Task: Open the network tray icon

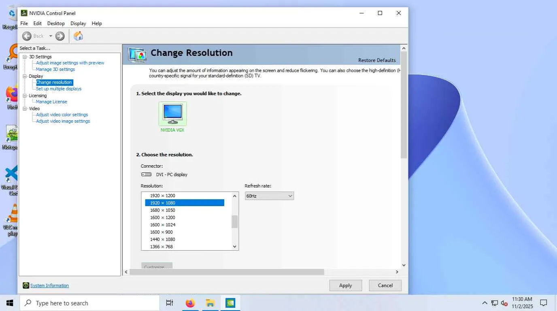Action: coord(494,303)
